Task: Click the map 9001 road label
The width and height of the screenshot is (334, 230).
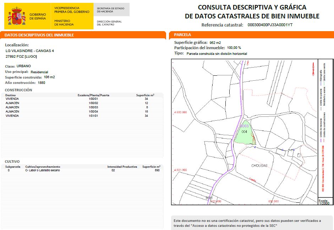Action: 209,197
